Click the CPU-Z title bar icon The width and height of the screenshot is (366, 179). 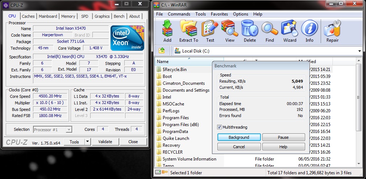(6, 5)
